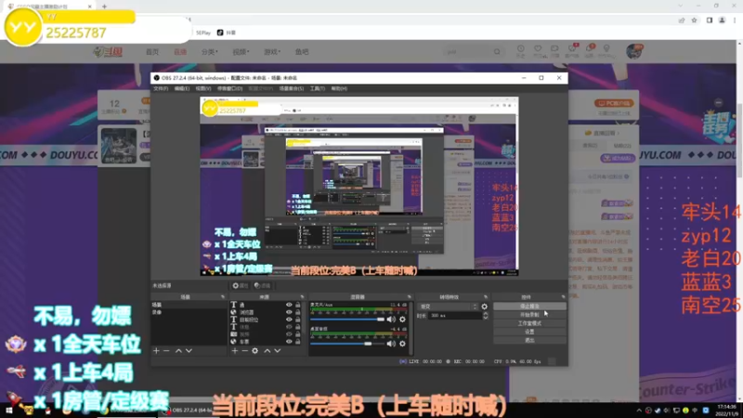Select the 录像 scene in Scenes list
743x418 pixels.
(x=189, y=312)
